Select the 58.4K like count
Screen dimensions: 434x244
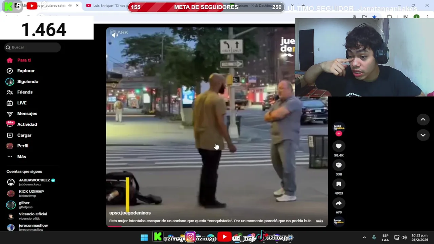pos(339,155)
